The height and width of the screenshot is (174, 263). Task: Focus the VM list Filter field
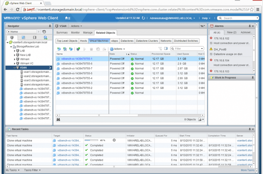click(187, 49)
